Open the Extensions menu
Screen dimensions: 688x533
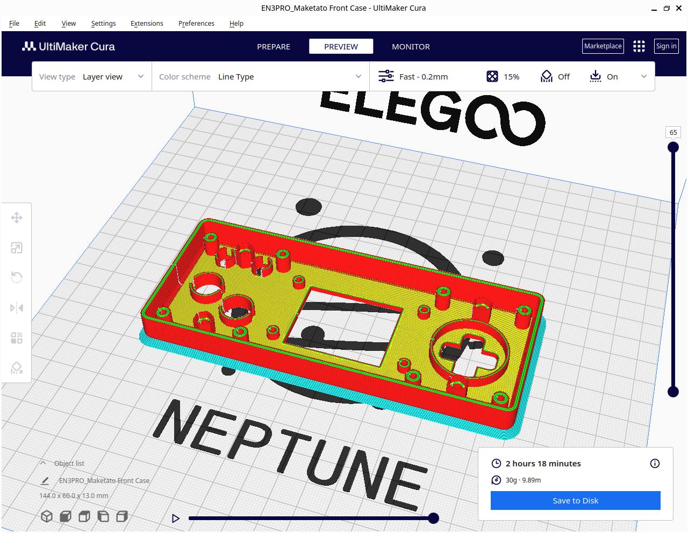tap(147, 23)
